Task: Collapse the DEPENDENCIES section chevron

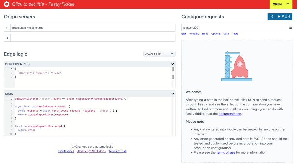Action: point(172,64)
